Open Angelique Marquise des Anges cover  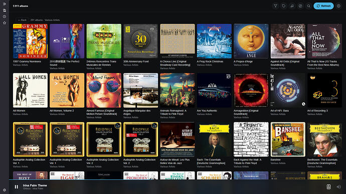141,90
